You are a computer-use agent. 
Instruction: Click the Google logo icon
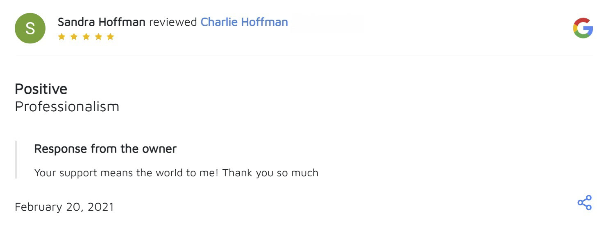tap(583, 28)
